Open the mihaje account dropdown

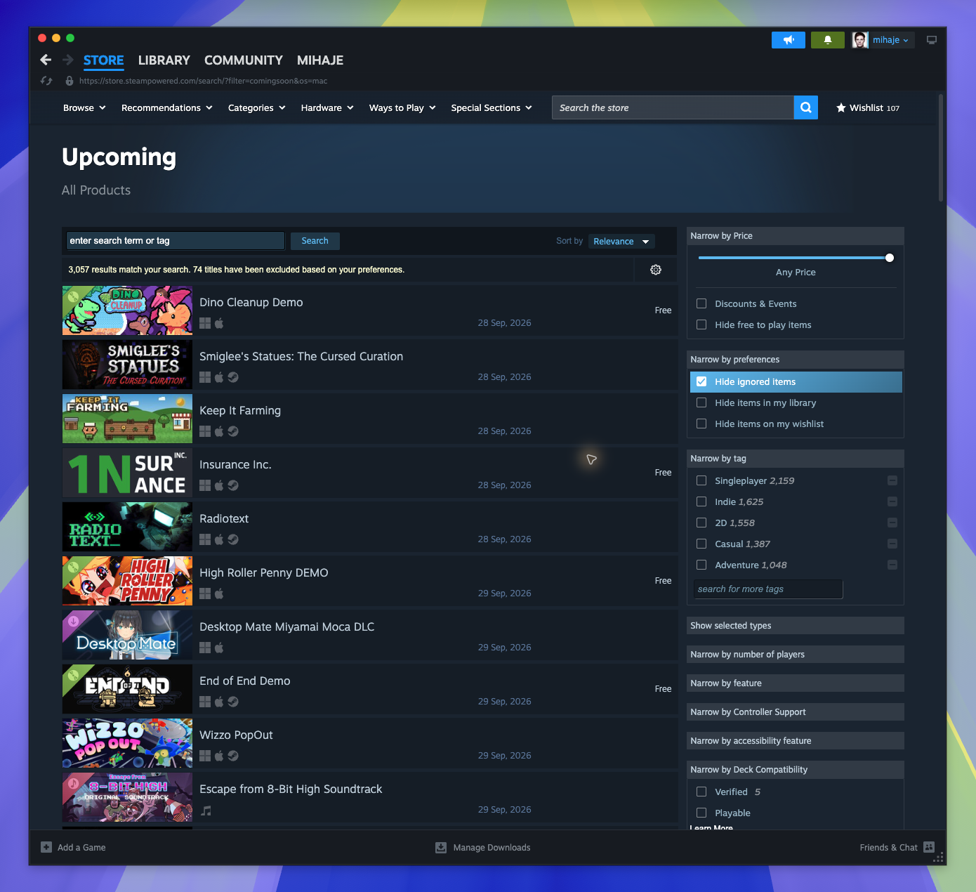[x=884, y=40]
